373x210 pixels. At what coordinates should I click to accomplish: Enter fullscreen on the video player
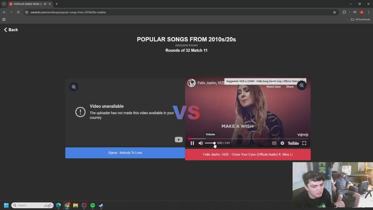point(304,143)
